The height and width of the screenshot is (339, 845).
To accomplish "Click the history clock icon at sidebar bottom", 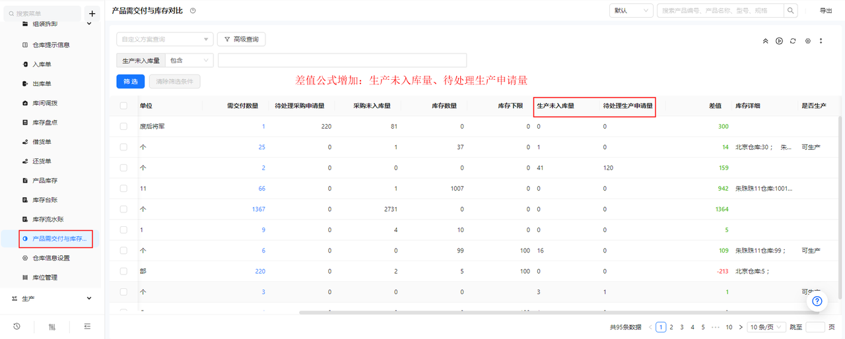I will pos(17,326).
